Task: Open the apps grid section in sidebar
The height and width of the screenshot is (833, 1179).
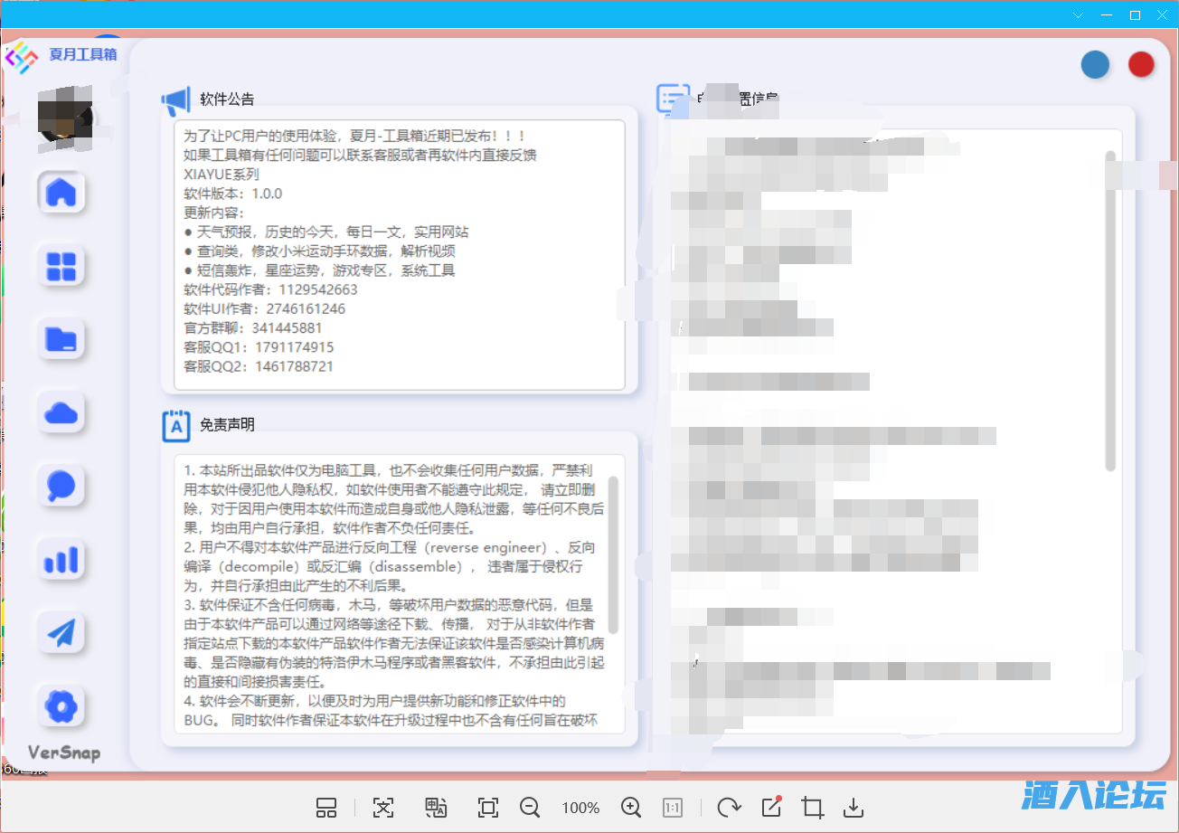Action: pyautogui.click(x=61, y=266)
